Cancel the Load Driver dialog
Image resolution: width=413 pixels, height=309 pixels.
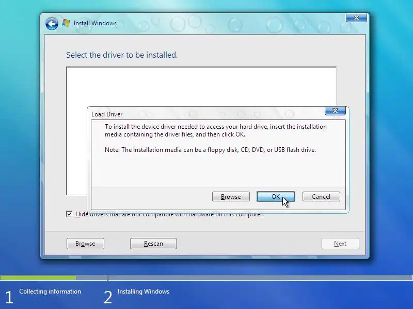(x=321, y=197)
